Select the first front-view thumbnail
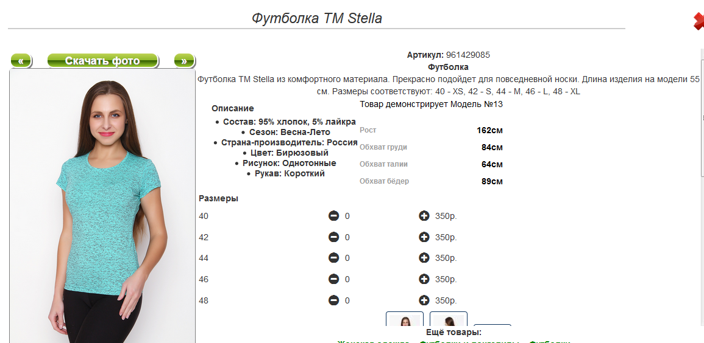This screenshot has width=704, height=343. 405,319
